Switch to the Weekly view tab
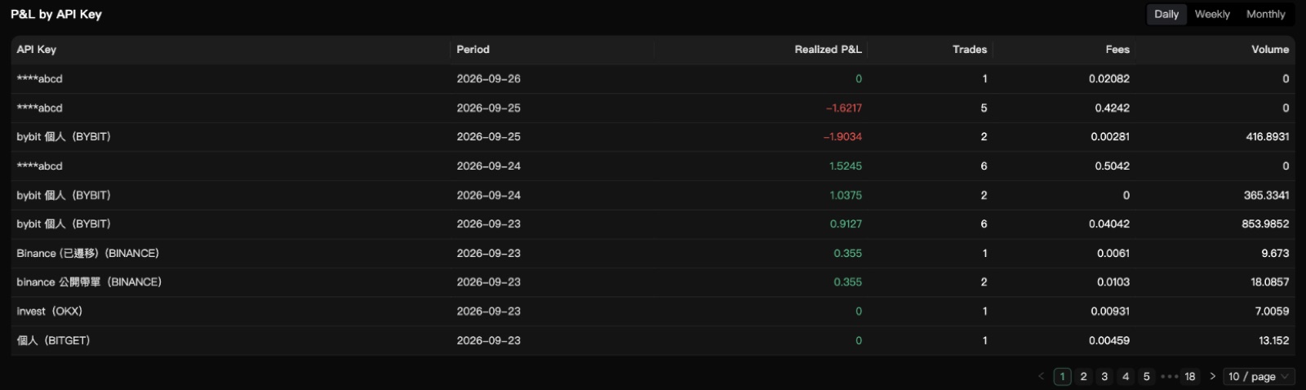The image size is (1306, 390). tap(1212, 14)
